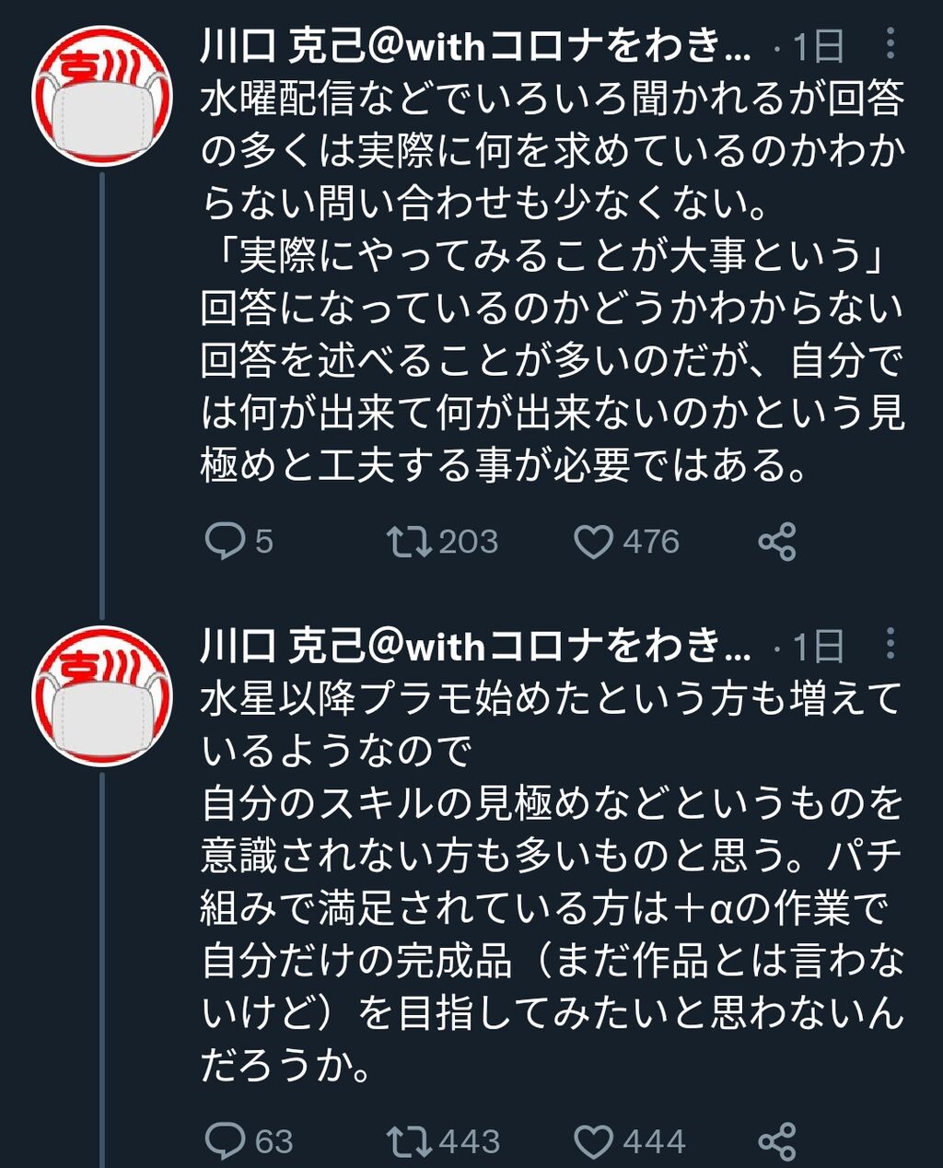943x1168 pixels.
Task: Open profile avatar of second tweet
Action: tap(101, 696)
